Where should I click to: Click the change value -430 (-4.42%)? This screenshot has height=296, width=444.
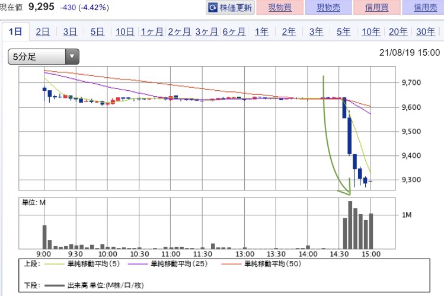click(x=84, y=7)
